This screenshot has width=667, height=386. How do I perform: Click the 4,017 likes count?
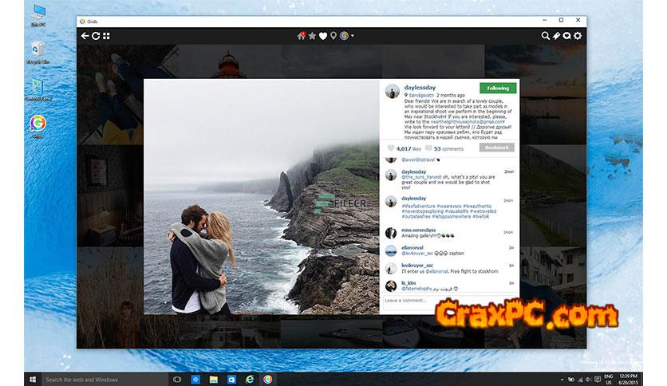[408, 149]
